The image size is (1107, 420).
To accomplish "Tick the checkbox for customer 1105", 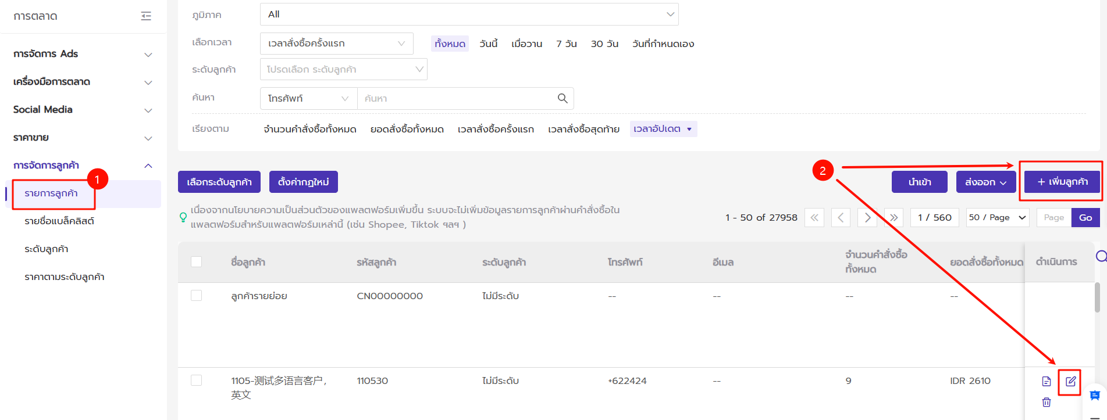I will tap(197, 380).
